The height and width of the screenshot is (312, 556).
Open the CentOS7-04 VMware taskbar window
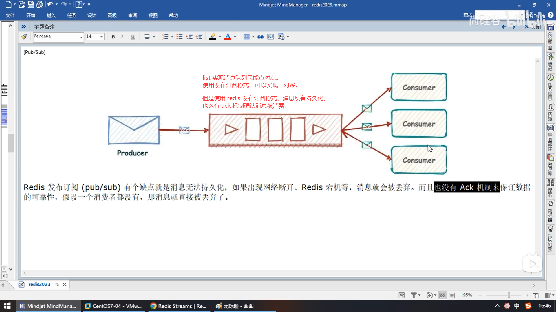(x=113, y=306)
